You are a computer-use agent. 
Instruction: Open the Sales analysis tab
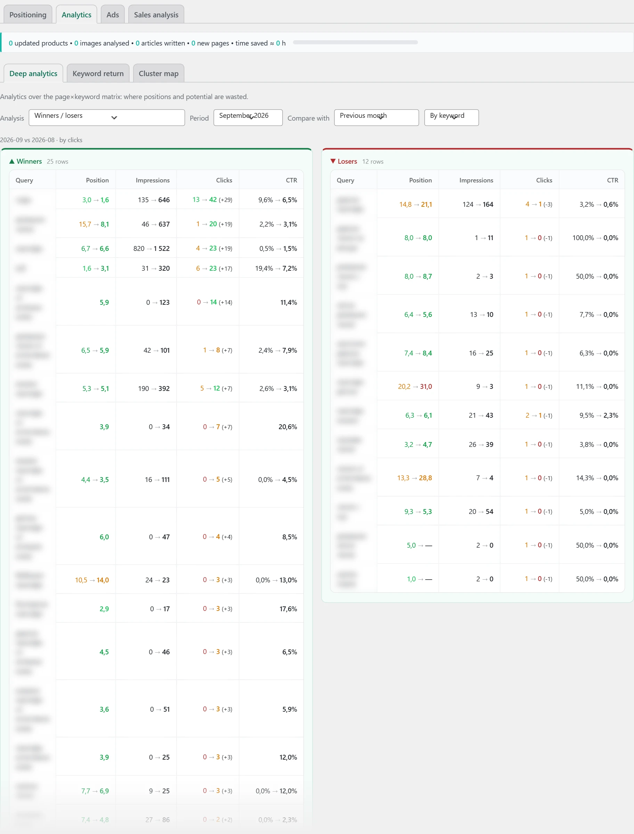(x=156, y=14)
